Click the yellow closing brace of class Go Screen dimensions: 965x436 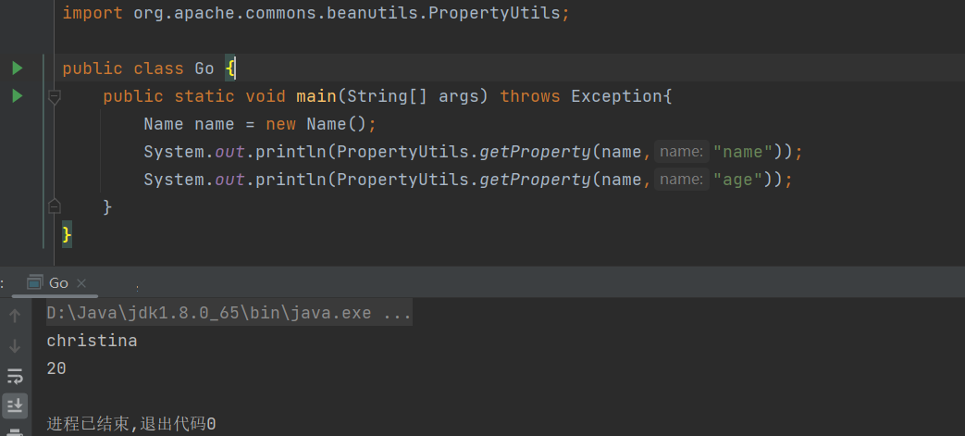tap(67, 234)
